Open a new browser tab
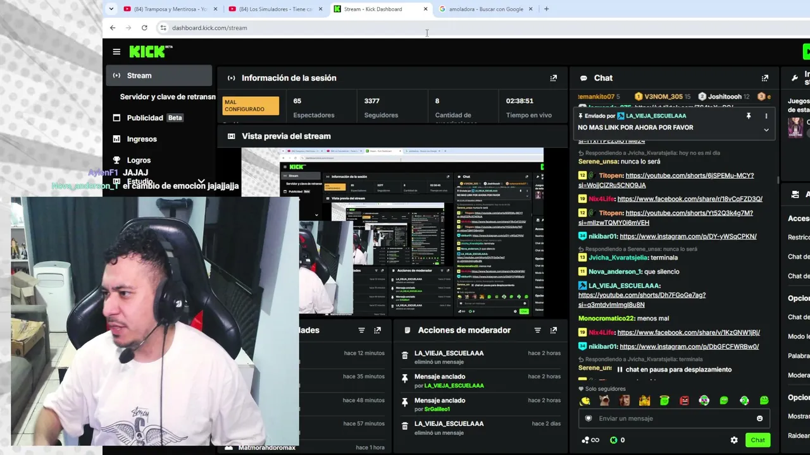Screen dimensions: 810x455 546,9
